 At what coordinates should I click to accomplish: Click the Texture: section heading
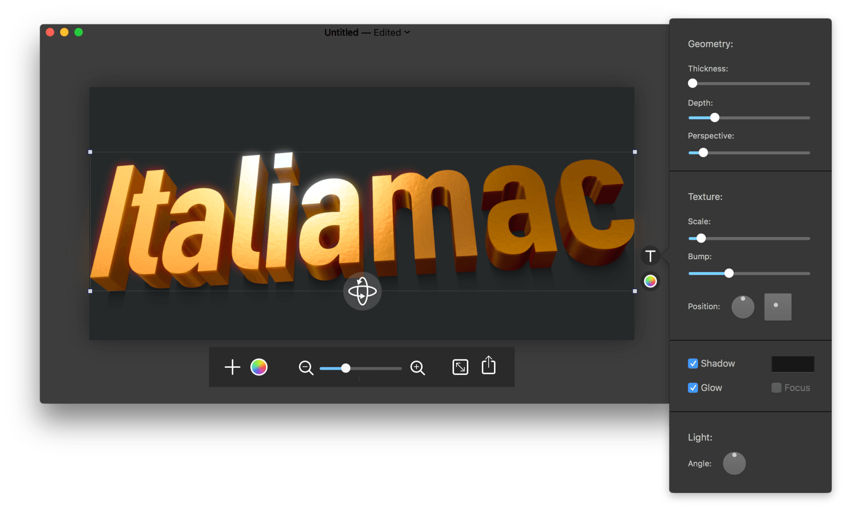[705, 197]
